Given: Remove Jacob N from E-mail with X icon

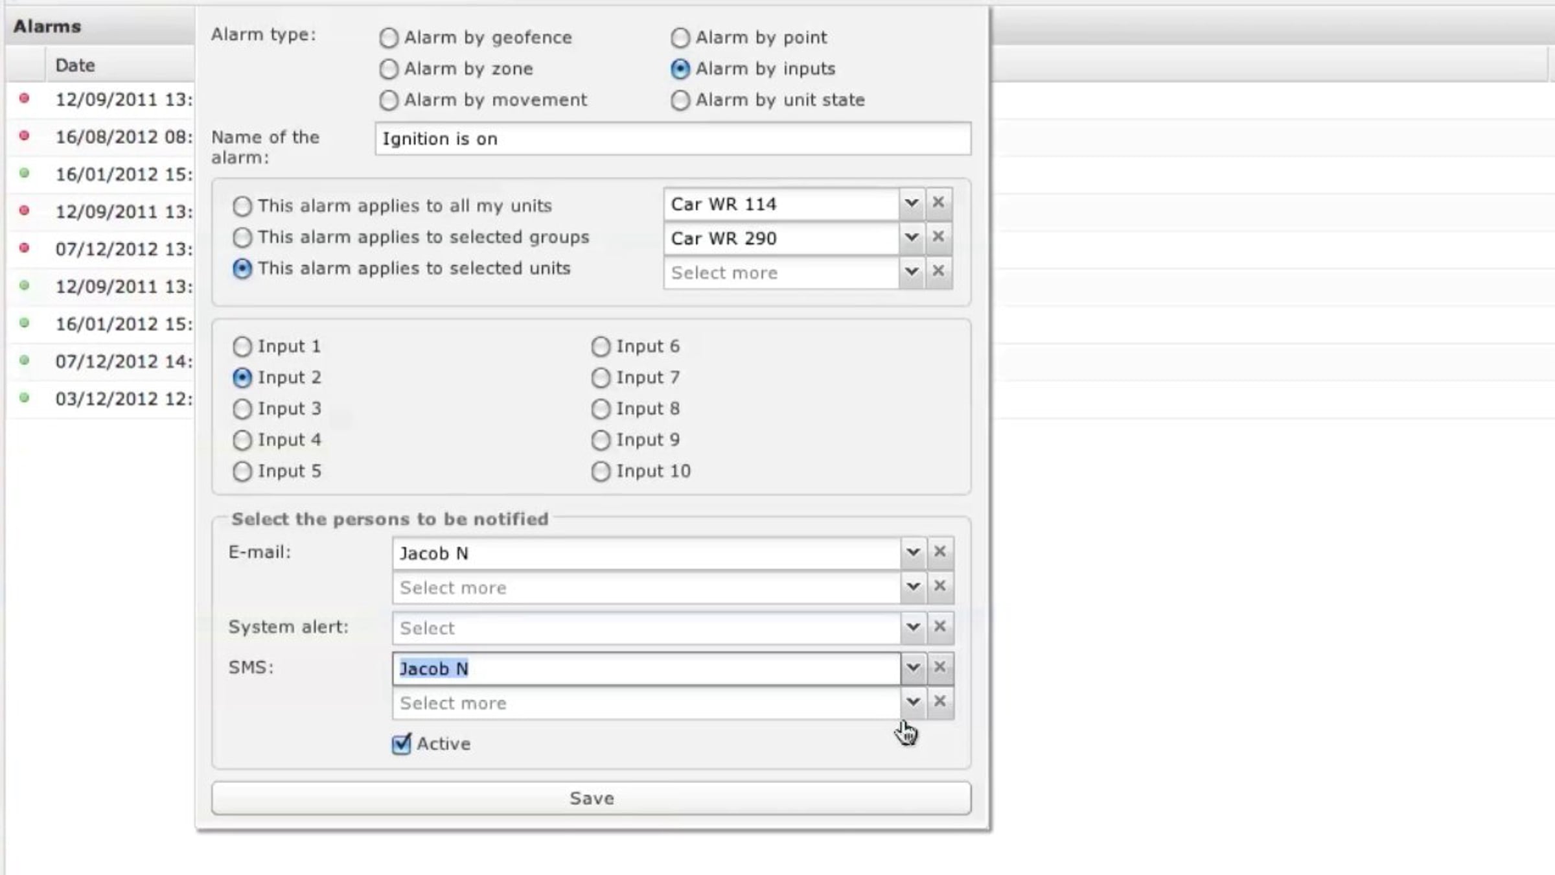Looking at the screenshot, I should 939,552.
